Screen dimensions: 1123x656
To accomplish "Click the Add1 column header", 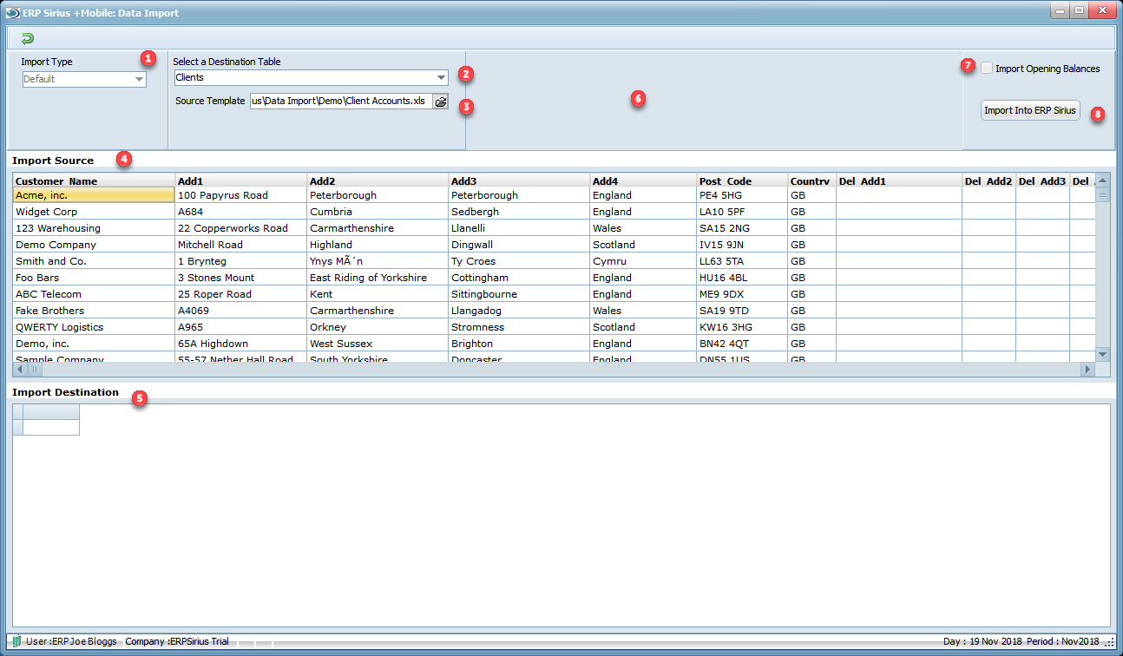I will pyautogui.click(x=241, y=180).
